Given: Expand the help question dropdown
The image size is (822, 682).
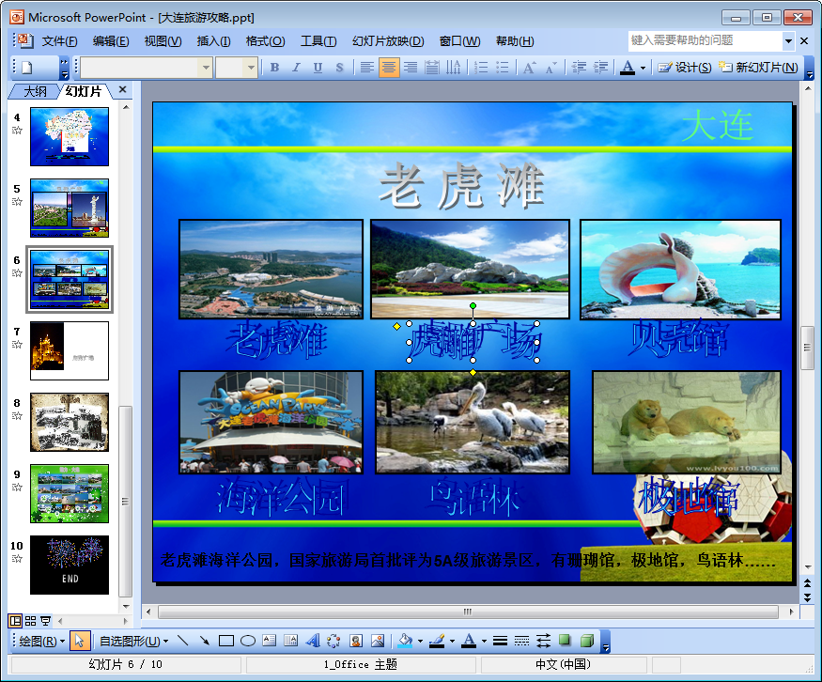Looking at the screenshot, I should point(788,41).
